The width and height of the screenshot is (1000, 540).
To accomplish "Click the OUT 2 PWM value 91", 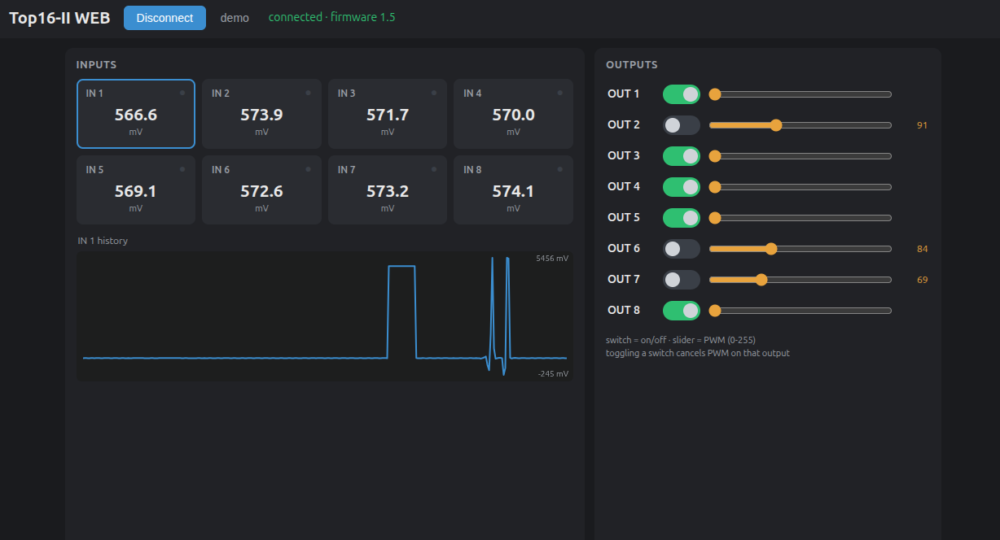I will click(x=922, y=125).
